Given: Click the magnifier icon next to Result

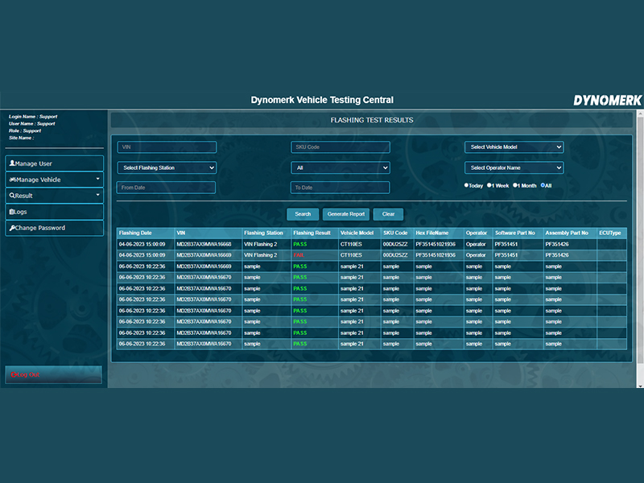Looking at the screenshot, I should point(11,196).
